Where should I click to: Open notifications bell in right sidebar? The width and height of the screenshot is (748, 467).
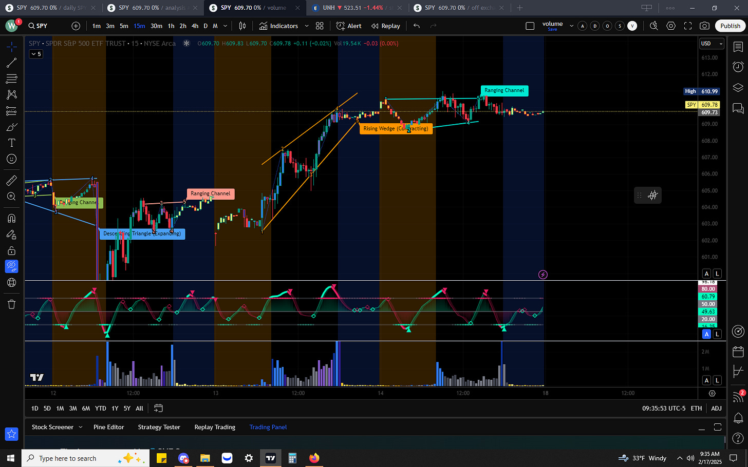738,418
